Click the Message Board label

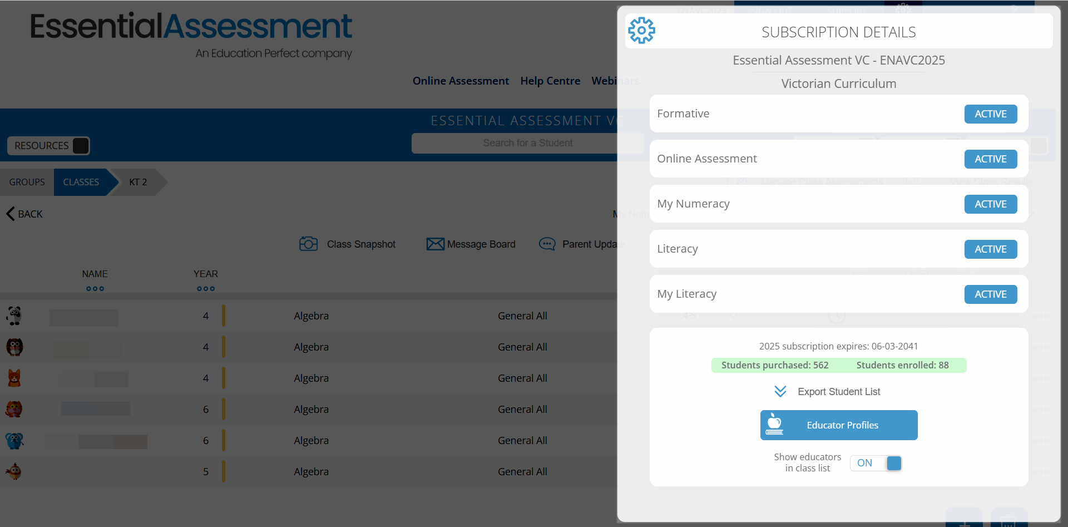[481, 244]
